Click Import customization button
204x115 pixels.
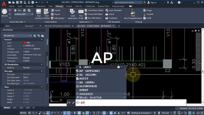(56, 10)
